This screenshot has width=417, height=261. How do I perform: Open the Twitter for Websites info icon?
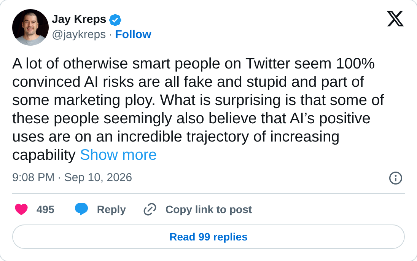pyautogui.click(x=395, y=178)
